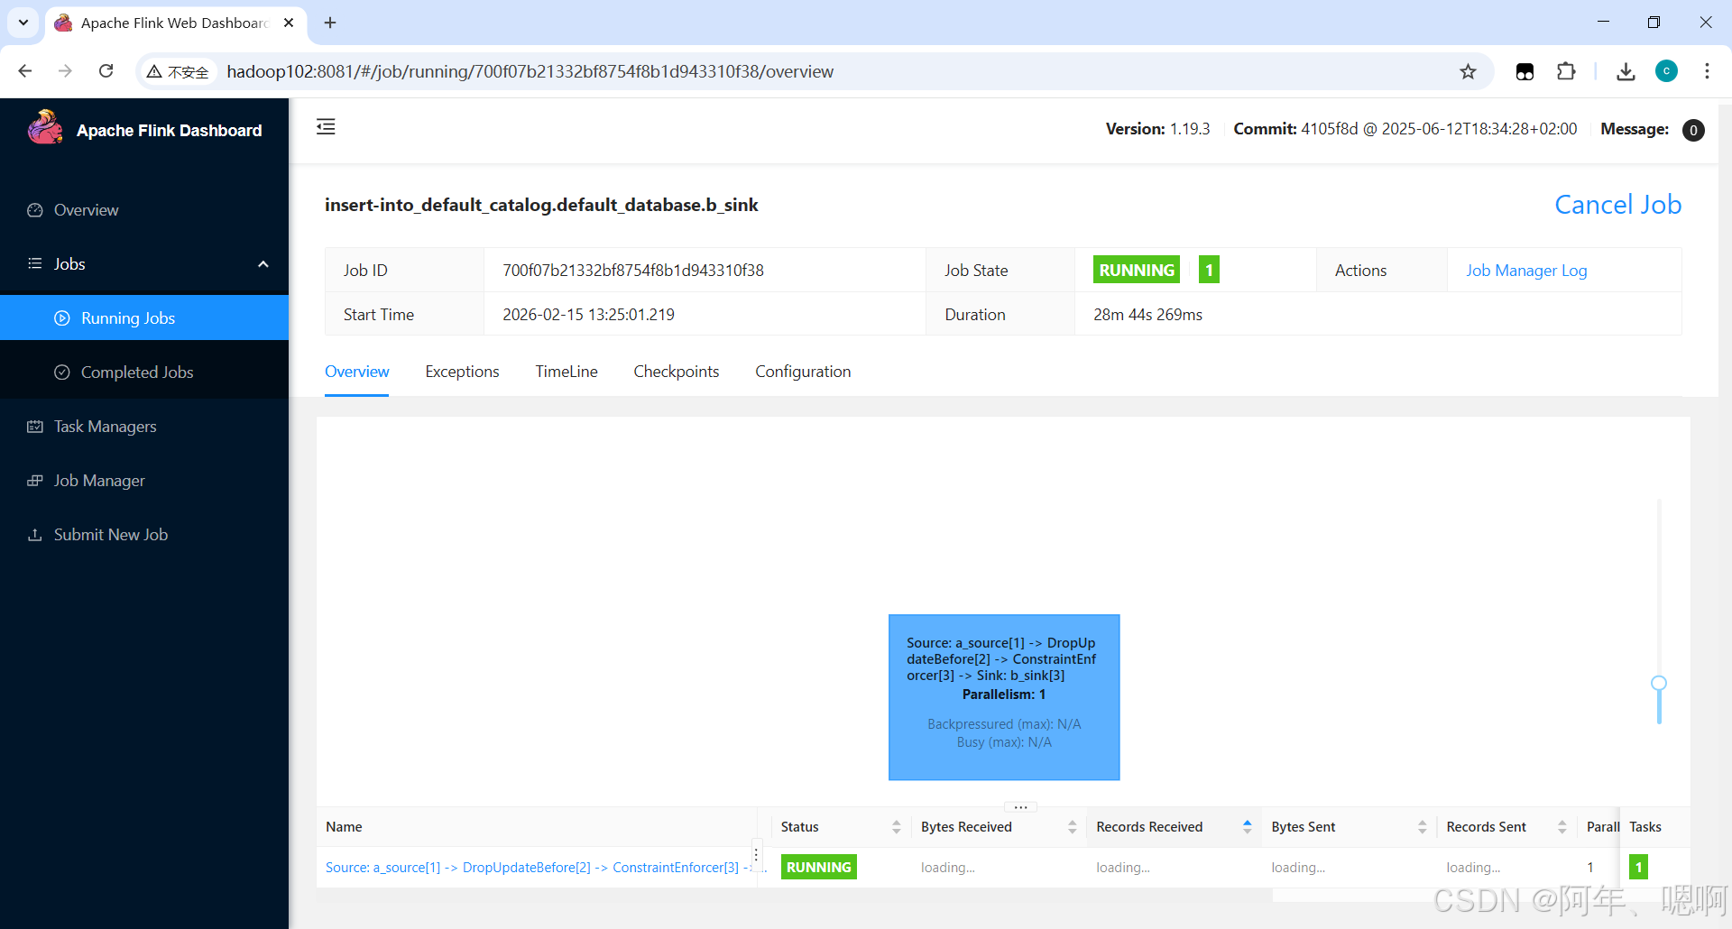Bookmark this page with the star icon
The width and height of the screenshot is (1732, 929).
[x=1469, y=71]
